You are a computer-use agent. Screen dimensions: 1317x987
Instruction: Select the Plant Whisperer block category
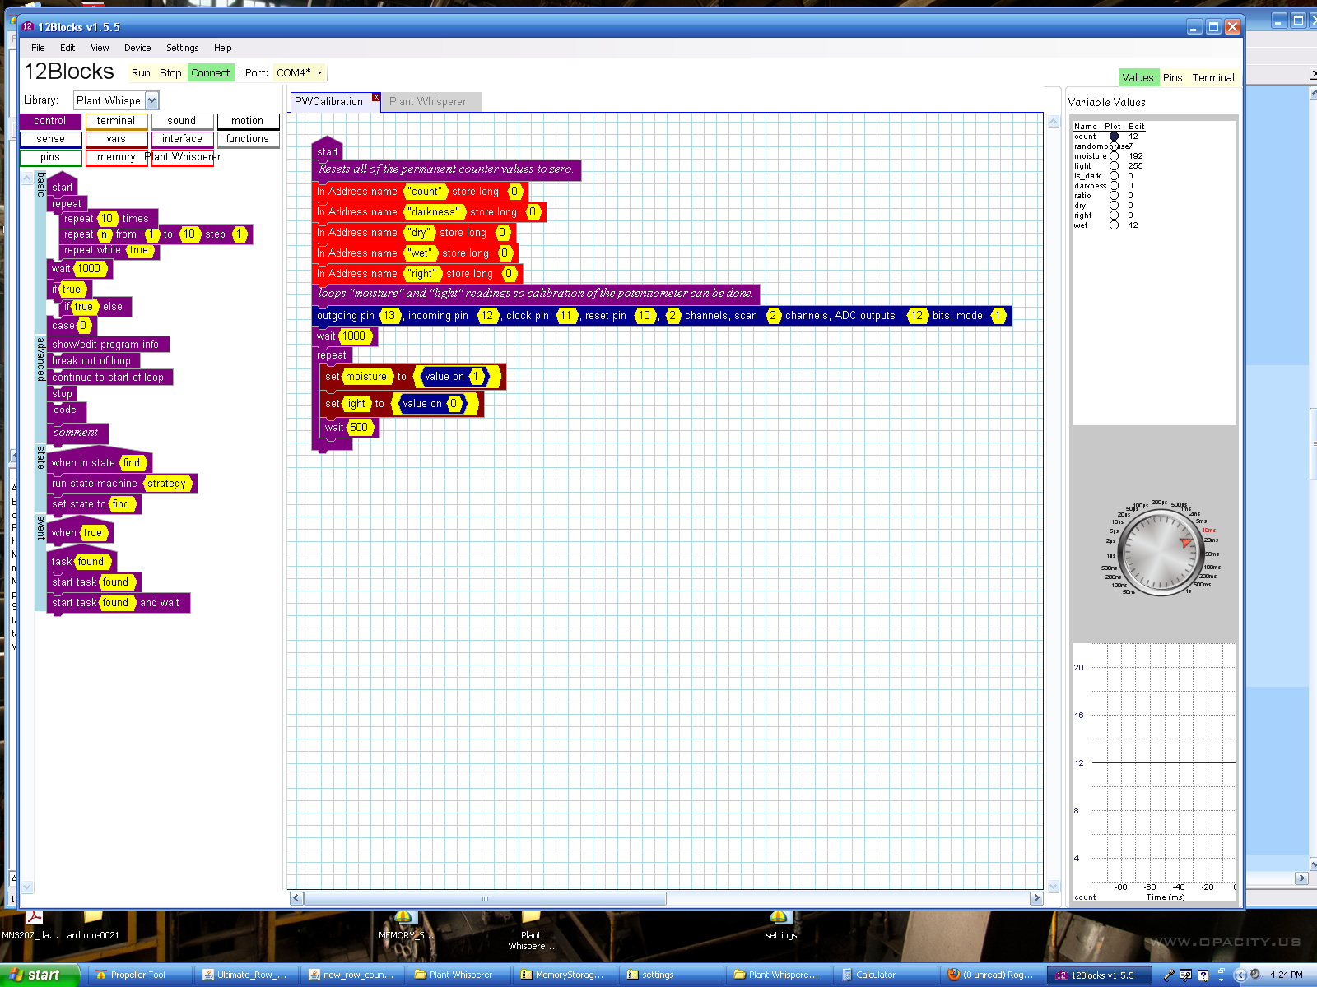182,157
